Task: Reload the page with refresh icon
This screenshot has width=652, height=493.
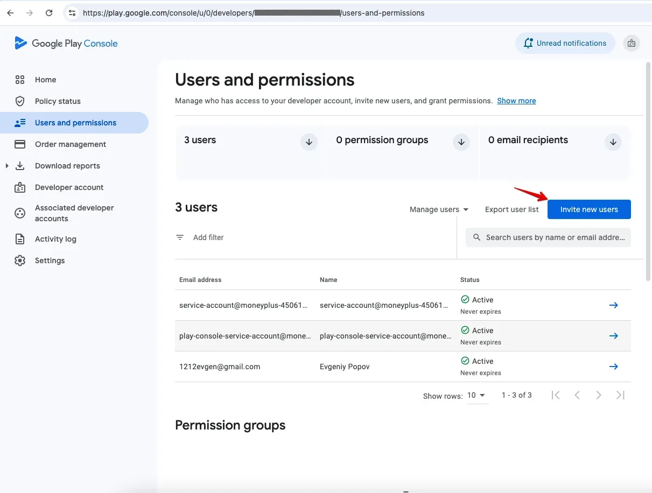Action: click(49, 13)
